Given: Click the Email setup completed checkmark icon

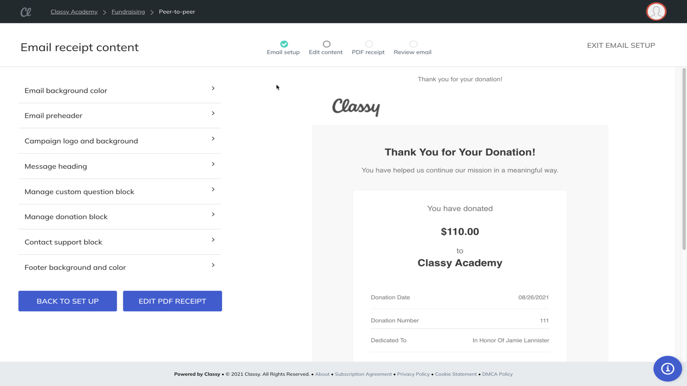Looking at the screenshot, I should 284,44.
